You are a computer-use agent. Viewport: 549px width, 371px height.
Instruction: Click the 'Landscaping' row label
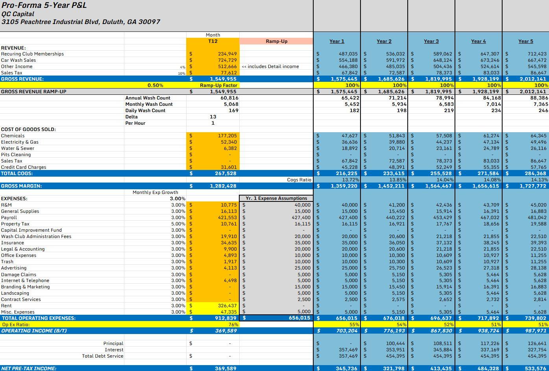tap(15, 293)
